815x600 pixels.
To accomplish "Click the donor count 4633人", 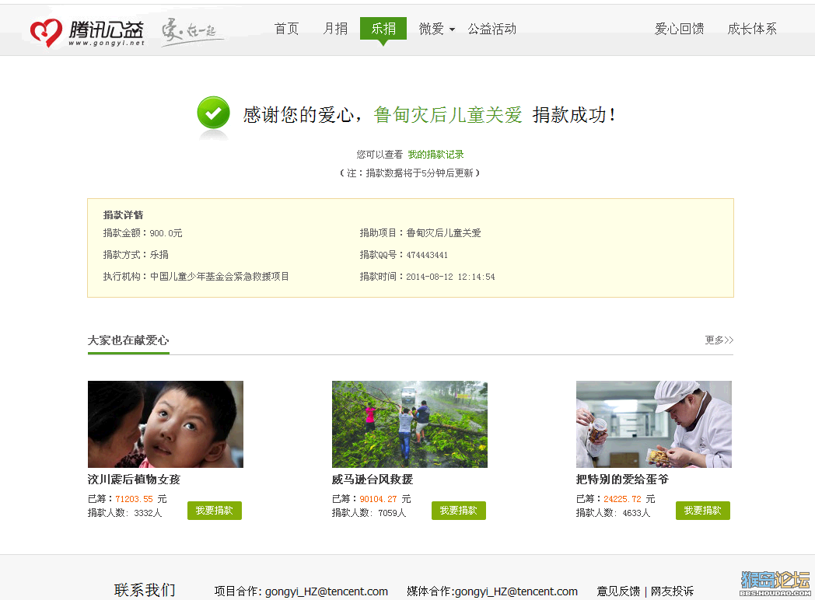I will tap(636, 513).
